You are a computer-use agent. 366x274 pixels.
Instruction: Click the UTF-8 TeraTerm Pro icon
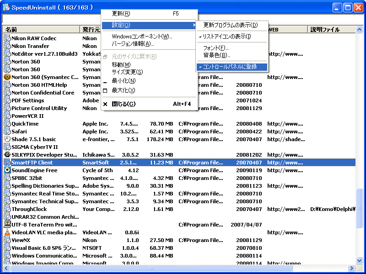[7, 224]
